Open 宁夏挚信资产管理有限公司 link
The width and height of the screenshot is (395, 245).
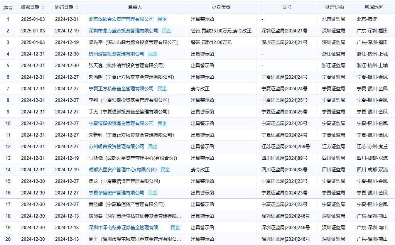(x=116, y=193)
